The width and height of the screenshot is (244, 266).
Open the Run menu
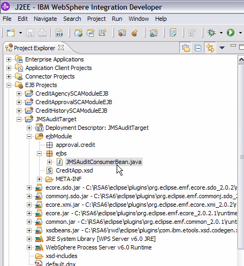117,19
